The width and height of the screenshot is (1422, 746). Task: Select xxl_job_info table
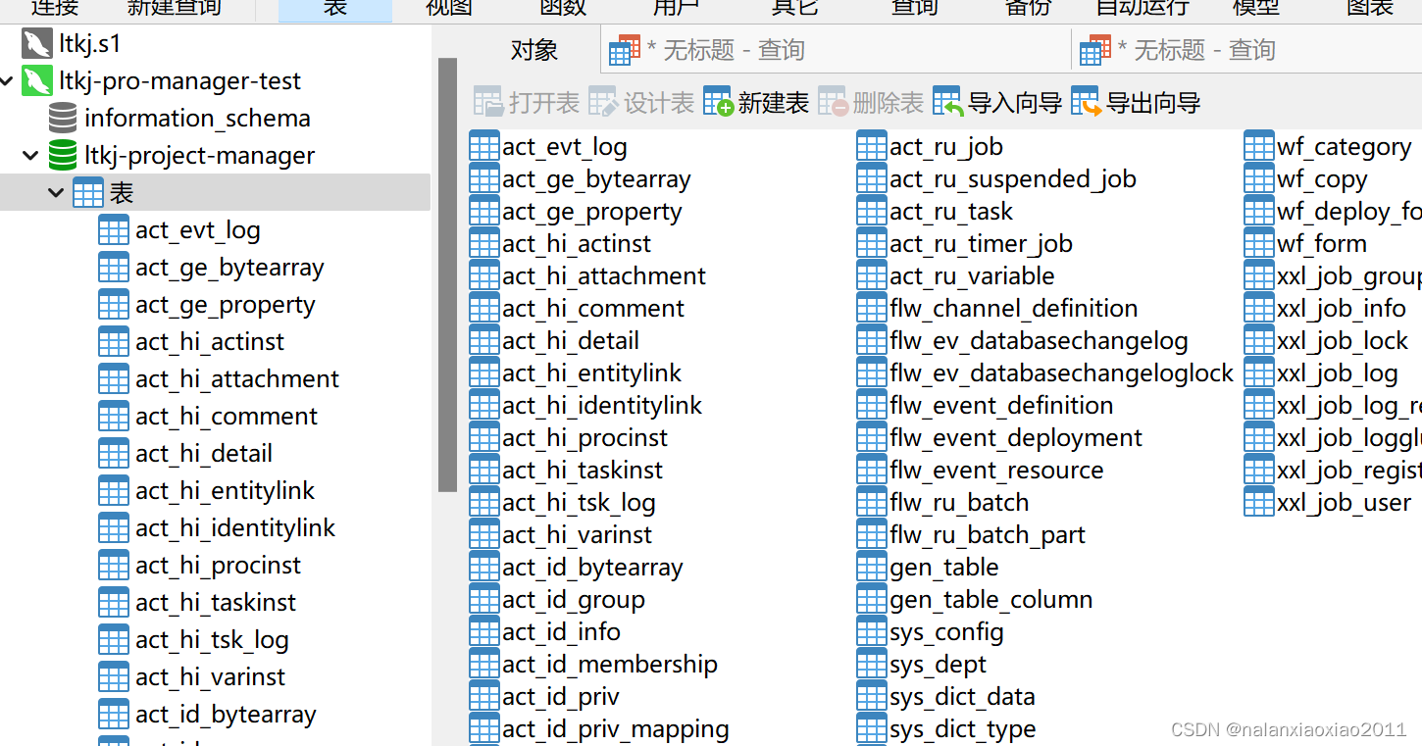pos(1342,309)
